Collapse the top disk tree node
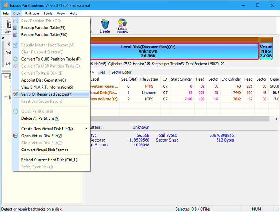The height and width of the screenshot is (212, 280). (x=5, y=77)
